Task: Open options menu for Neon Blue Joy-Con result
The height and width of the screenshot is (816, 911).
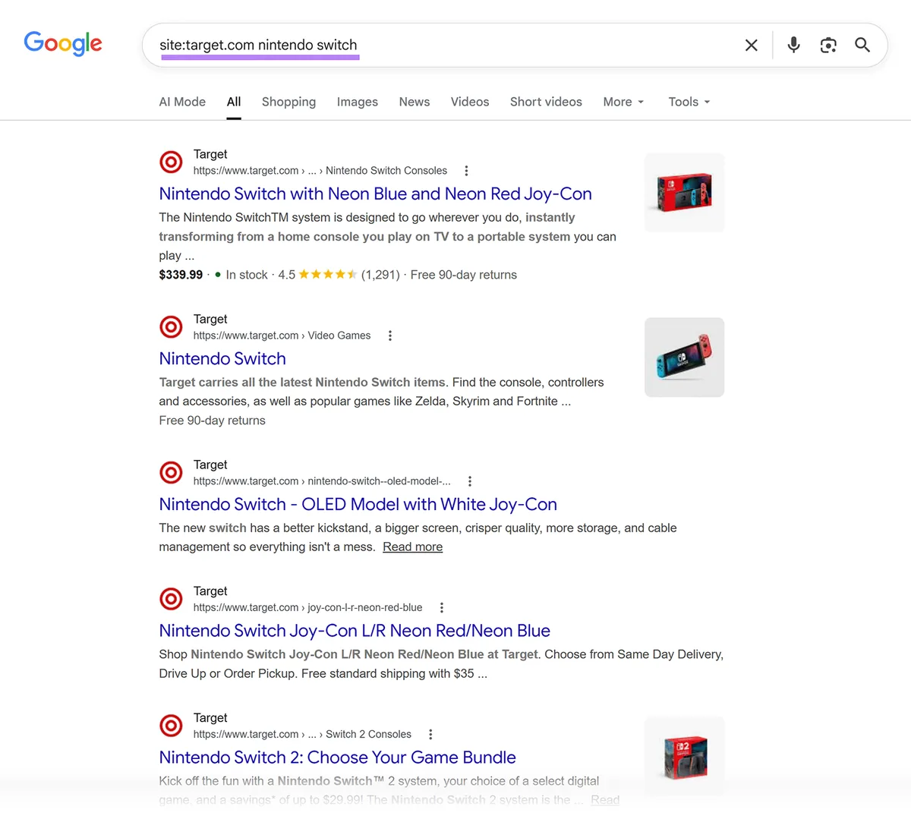Action: pyautogui.click(x=466, y=171)
